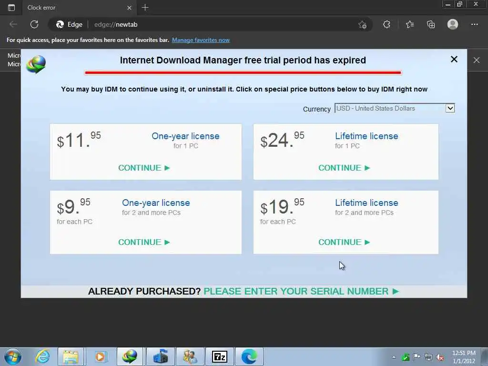
Task: Dismiss the browser notification bar behind dialog
Action: (x=477, y=61)
